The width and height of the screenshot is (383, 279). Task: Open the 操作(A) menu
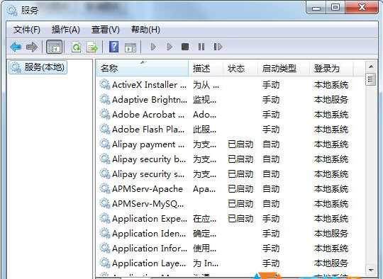click(66, 30)
